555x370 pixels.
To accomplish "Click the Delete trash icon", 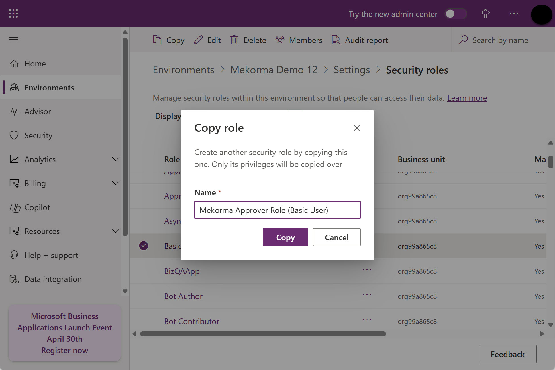I will pyautogui.click(x=234, y=40).
